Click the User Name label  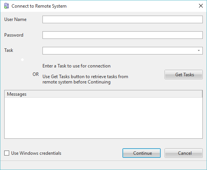15,19
